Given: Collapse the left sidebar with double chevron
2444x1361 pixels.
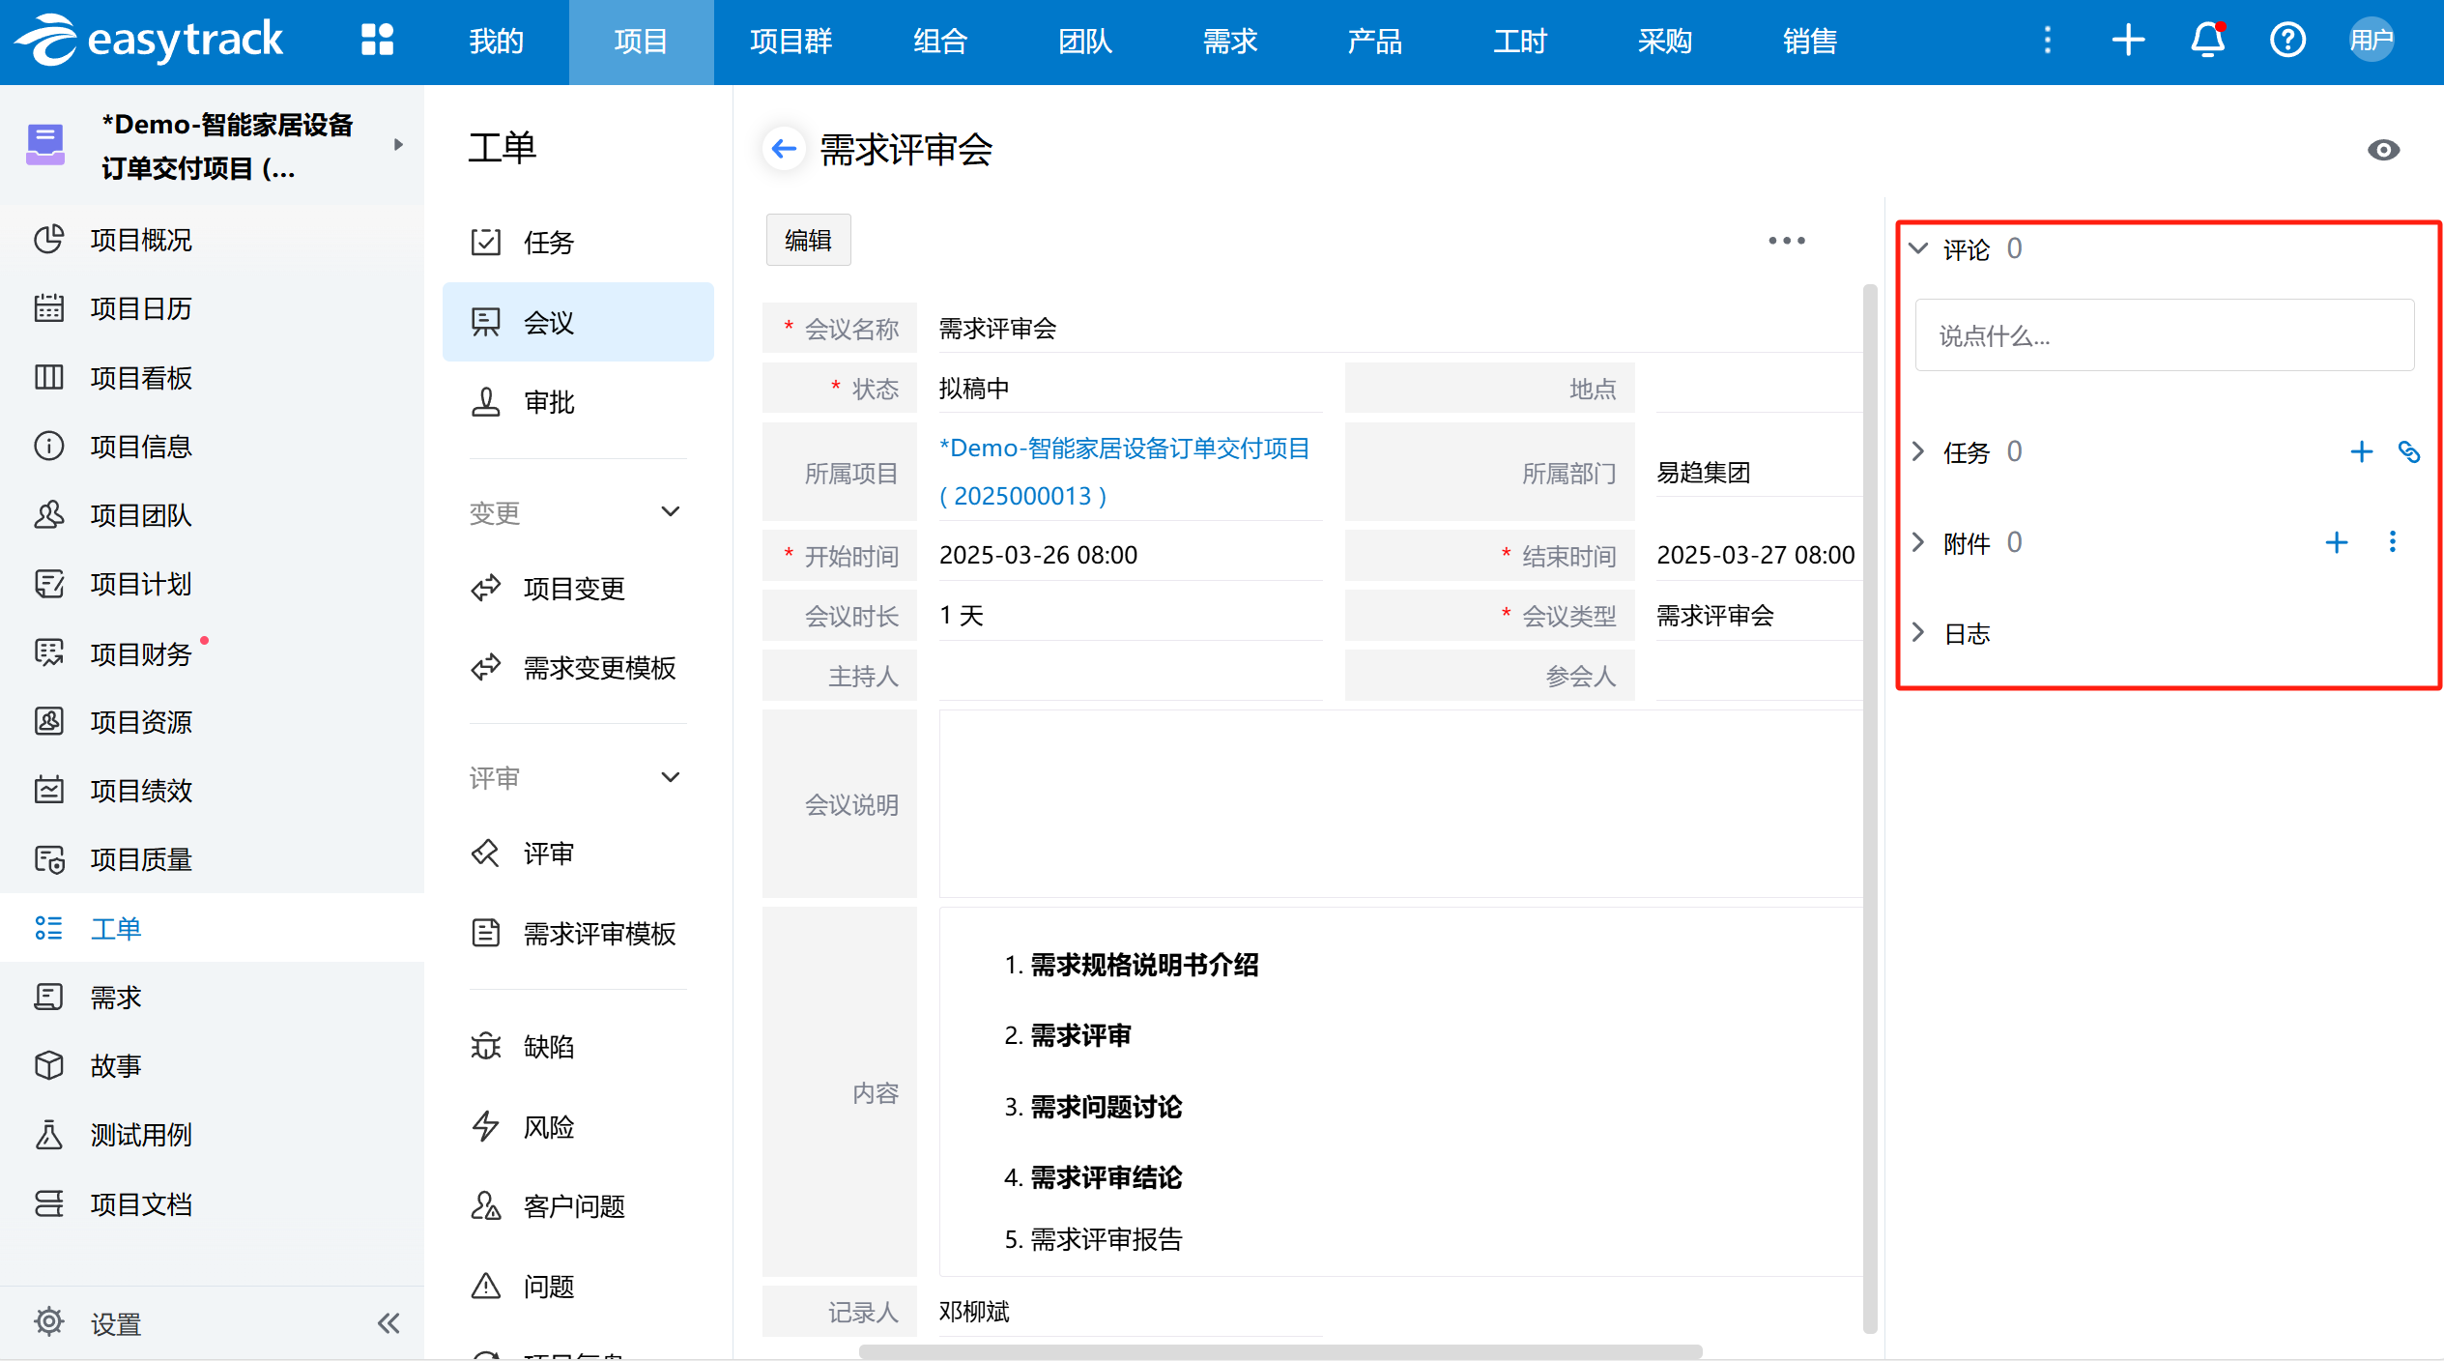Looking at the screenshot, I should click(388, 1322).
